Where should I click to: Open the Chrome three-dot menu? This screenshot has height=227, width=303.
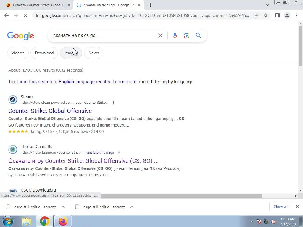coord(296,15)
